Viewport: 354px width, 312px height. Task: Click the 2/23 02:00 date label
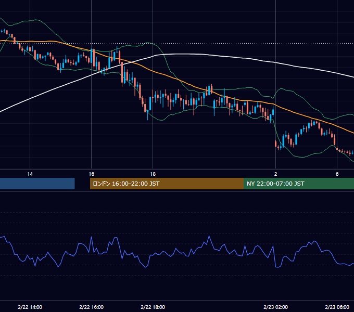click(275, 307)
